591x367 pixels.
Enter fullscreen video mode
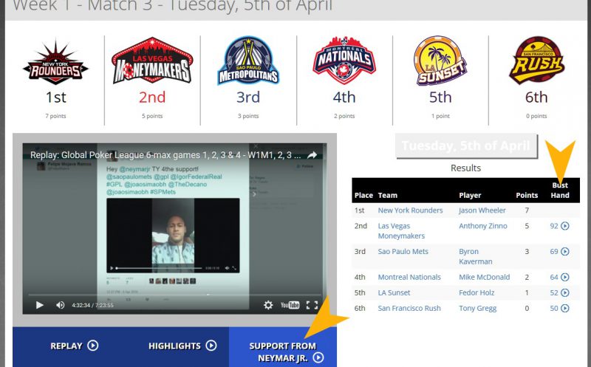click(312, 305)
